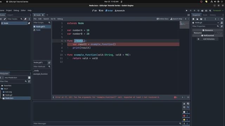Open the Help menu

pyautogui.click(x=30, y=10)
